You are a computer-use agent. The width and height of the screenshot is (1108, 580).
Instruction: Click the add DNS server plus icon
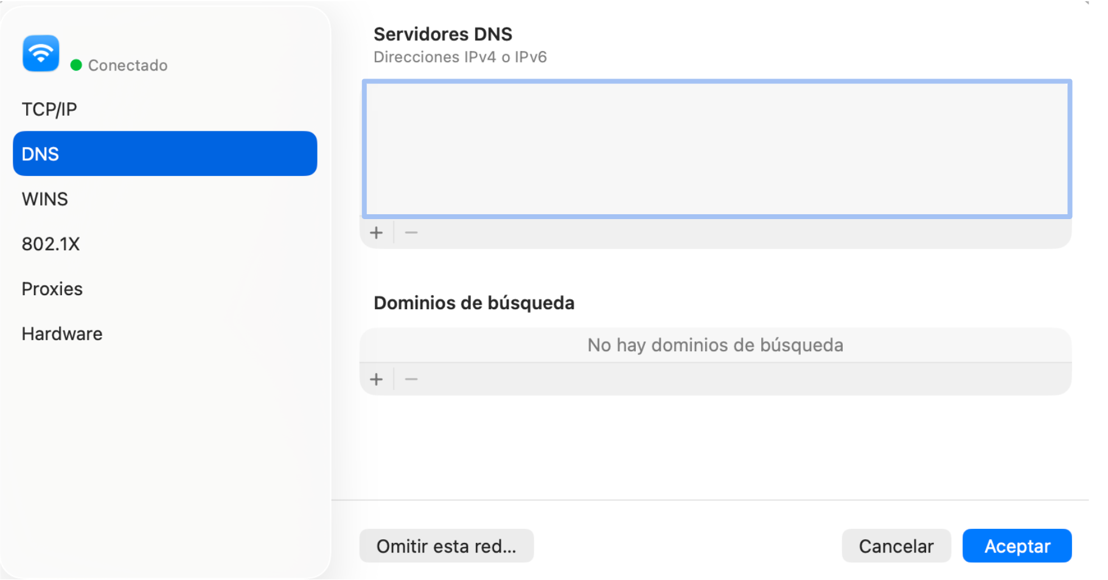(x=377, y=232)
